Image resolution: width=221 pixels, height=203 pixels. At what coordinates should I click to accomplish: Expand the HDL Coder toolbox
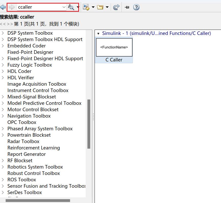(3, 71)
